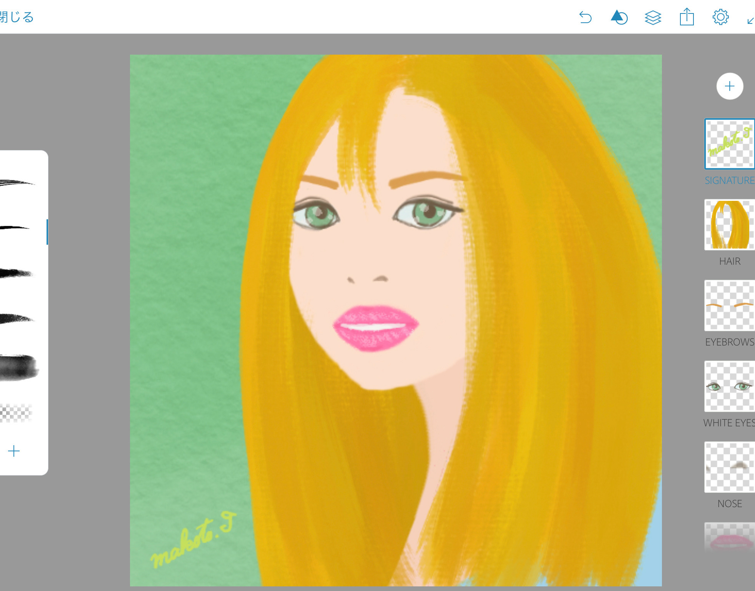Open settings gear icon
Image resolution: width=755 pixels, height=591 pixels.
click(720, 17)
